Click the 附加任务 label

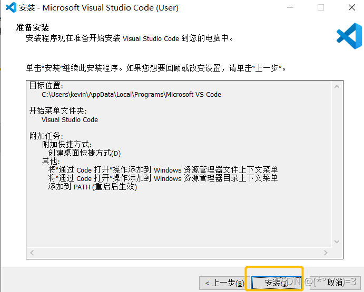click(46, 136)
